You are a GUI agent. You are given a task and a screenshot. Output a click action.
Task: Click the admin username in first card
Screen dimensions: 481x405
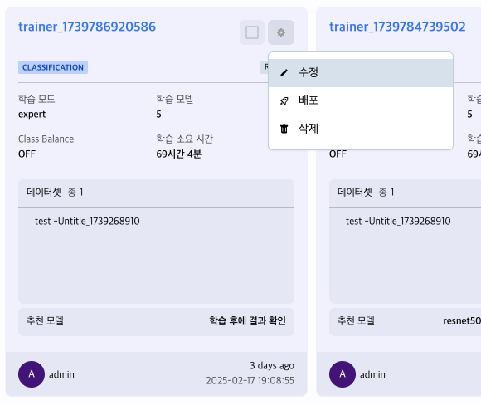[x=61, y=374]
